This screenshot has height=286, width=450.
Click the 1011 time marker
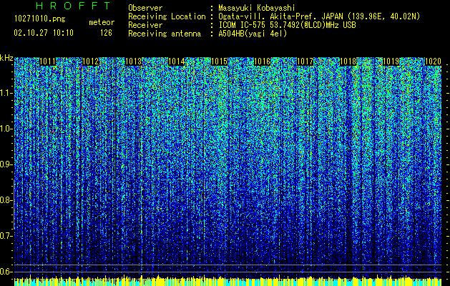click(x=47, y=61)
